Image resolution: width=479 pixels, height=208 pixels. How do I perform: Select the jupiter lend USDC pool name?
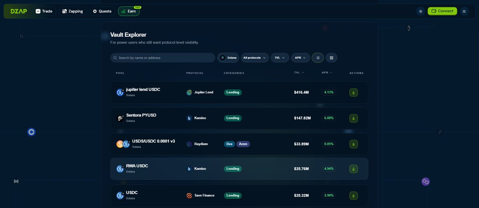click(x=143, y=89)
